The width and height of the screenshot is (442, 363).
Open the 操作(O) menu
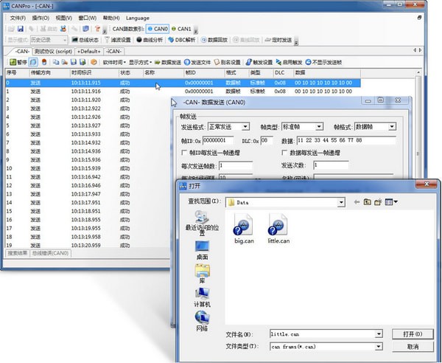[x=41, y=18]
